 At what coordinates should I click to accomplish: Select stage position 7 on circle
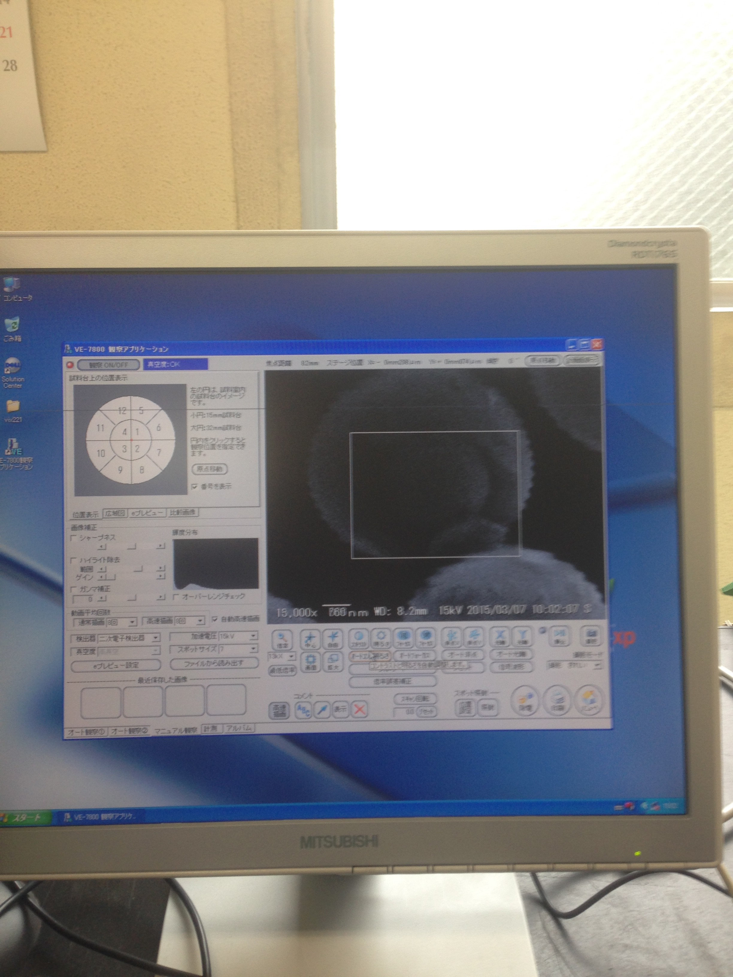click(x=159, y=453)
